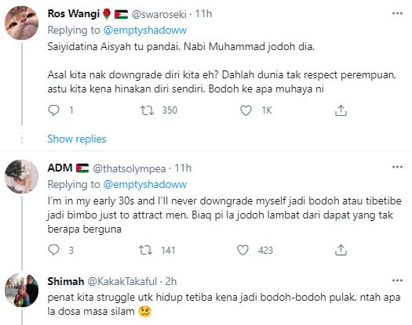Screen dimensions: 412x325
Task: Open ADM's profile avatar
Action: (x=21, y=176)
